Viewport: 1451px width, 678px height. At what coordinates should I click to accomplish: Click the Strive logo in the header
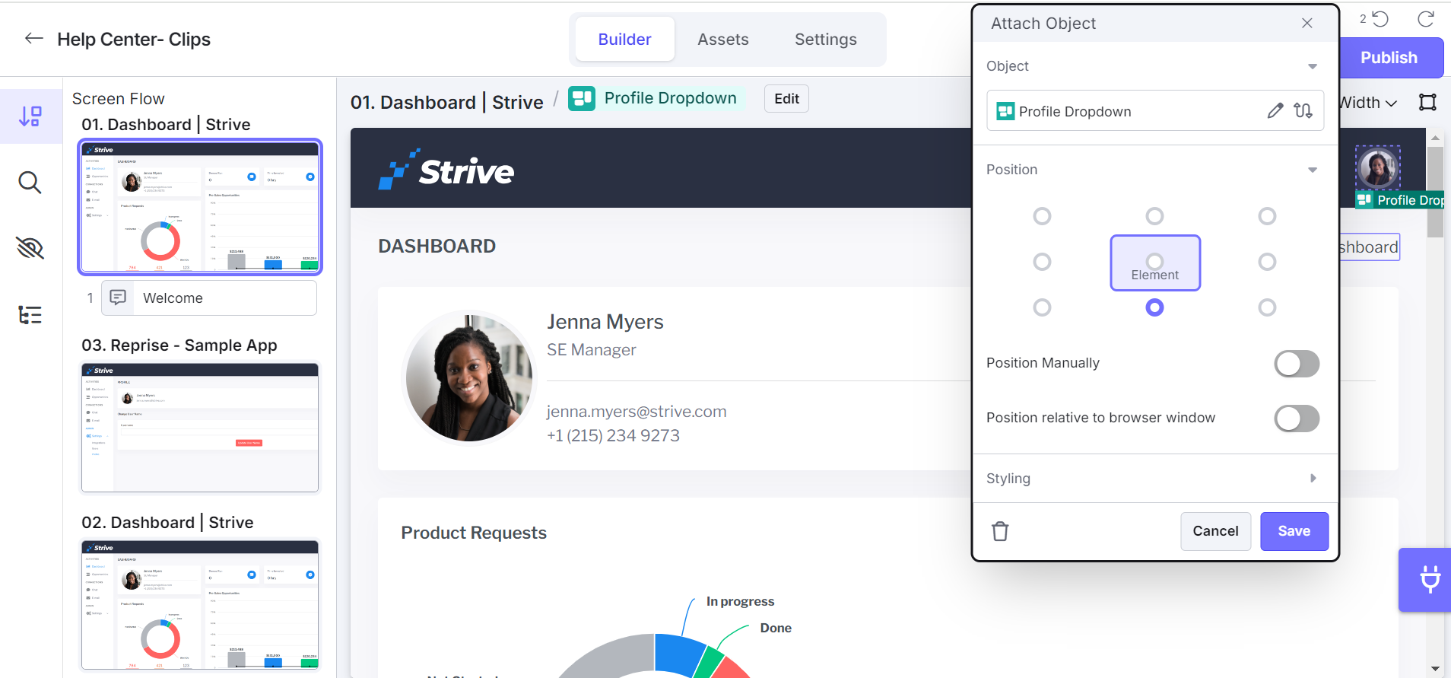coord(446,169)
